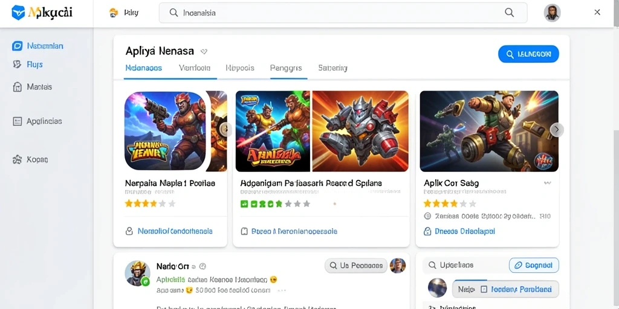Click verified icon next to Nario Orr
This screenshot has height=309, width=619.
tap(203, 266)
